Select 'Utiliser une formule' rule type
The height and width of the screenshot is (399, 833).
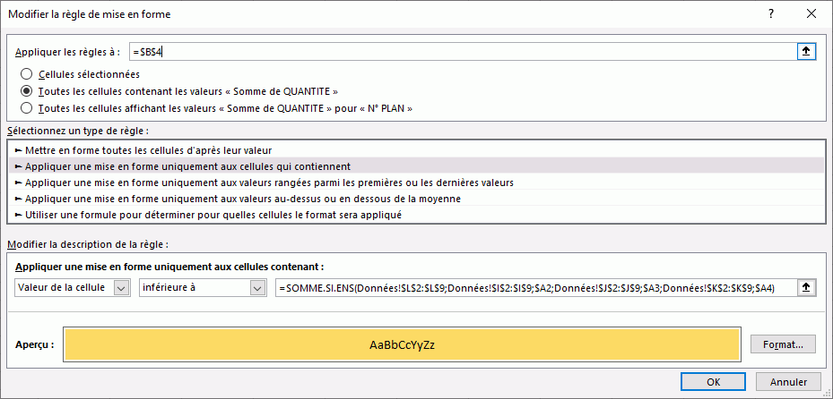click(213, 215)
